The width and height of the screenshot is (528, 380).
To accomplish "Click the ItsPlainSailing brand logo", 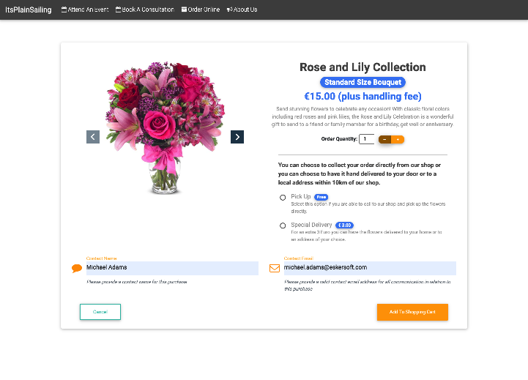I will [x=28, y=10].
